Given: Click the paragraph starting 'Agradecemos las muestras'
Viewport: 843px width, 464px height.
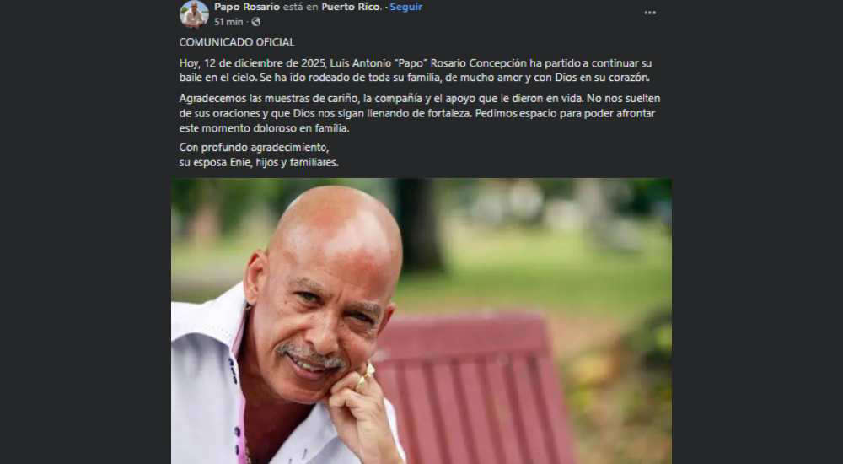Looking at the screenshot, I should 419,114.
